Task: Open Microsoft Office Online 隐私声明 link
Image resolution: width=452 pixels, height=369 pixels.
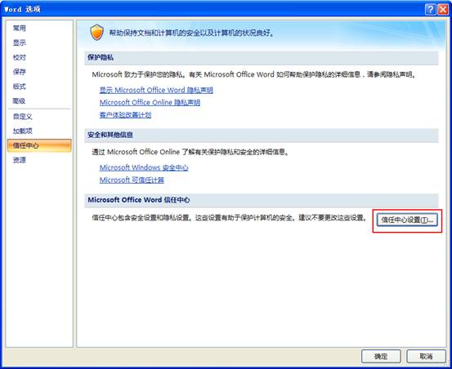Action: [150, 103]
